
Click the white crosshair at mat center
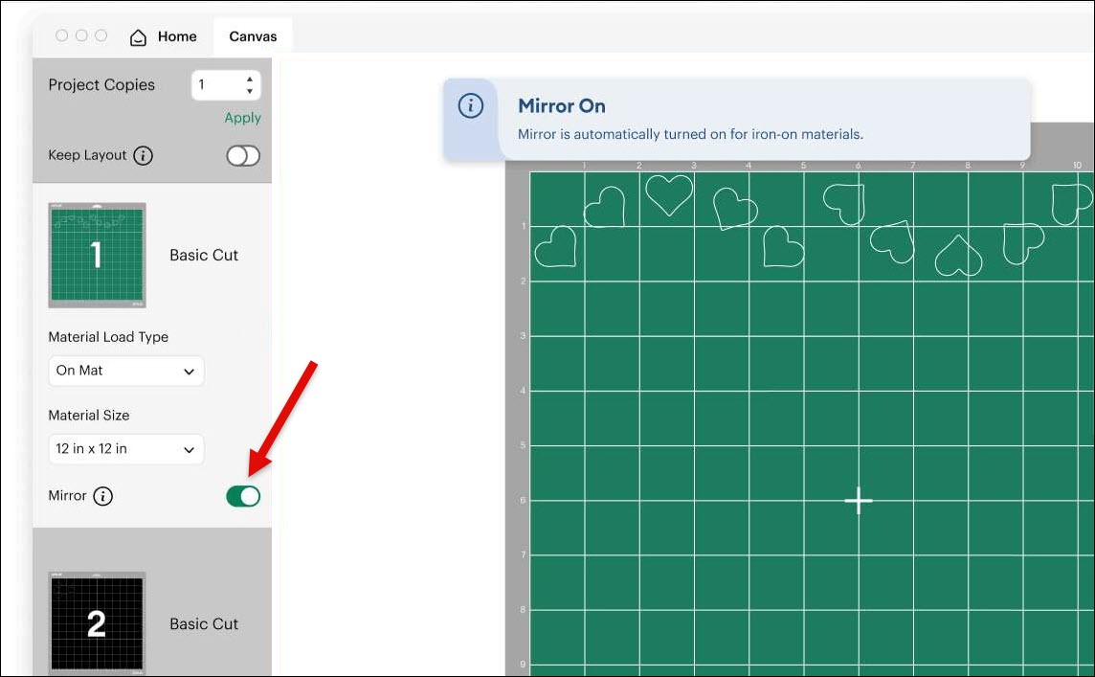(x=859, y=501)
